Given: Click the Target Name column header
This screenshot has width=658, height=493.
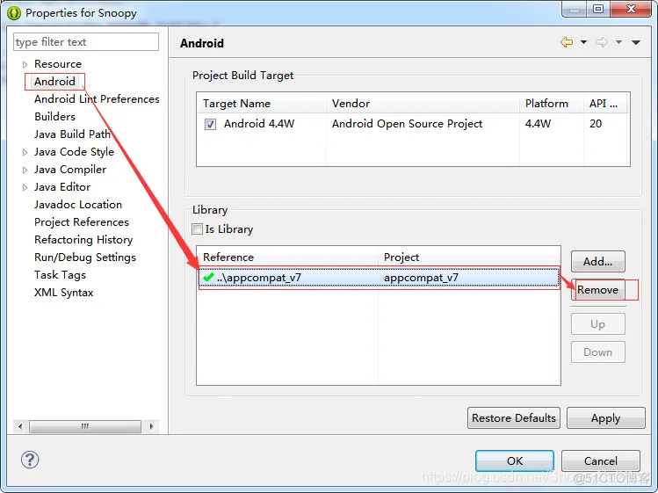Looking at the screenshot, I should (262, 104).
